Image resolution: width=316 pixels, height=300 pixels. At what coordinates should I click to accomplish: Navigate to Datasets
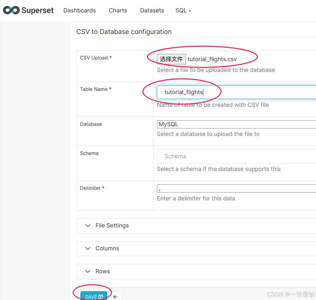point(152,10)
